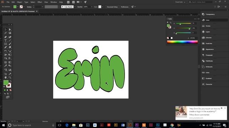229x128 pixels.
Task: Open the Essentials workspace switcher
Action: click(180, 2)
